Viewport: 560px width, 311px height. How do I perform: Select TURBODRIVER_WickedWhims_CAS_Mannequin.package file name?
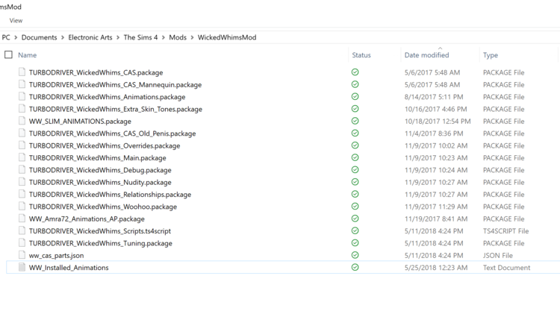115,84
